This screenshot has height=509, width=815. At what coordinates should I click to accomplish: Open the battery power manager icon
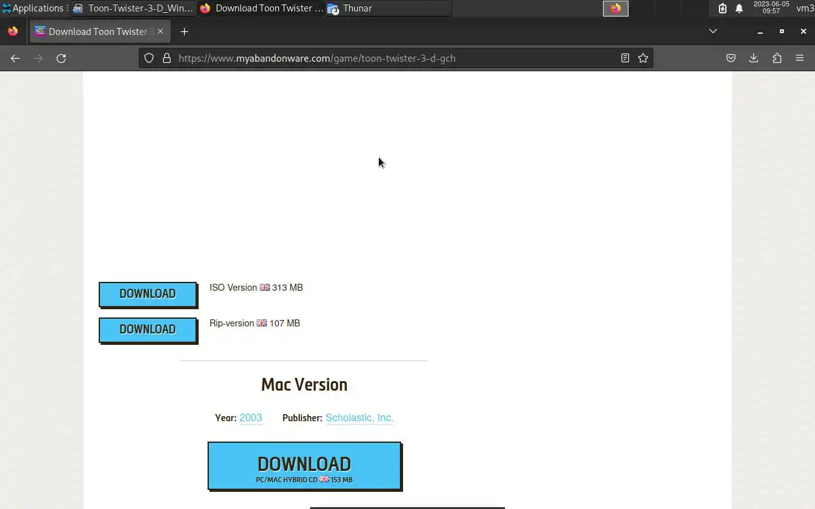click(x=723, y=8)
